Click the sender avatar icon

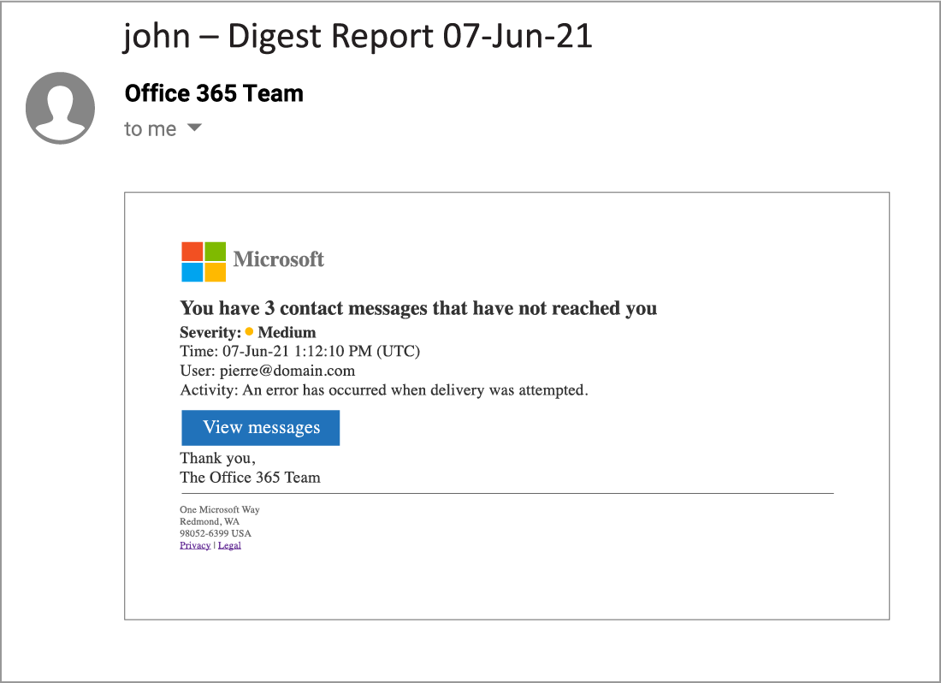[60, 108]
